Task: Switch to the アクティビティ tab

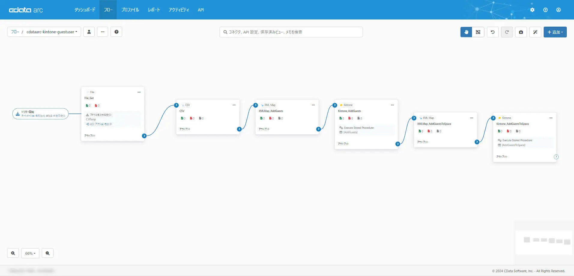Action: (x=179, y=10)
